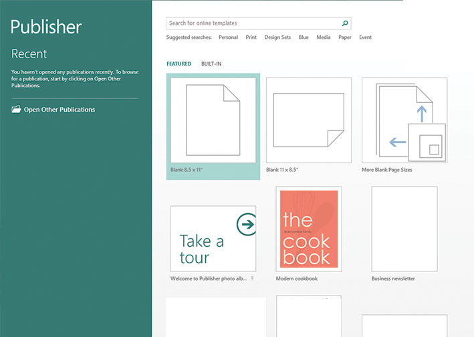Click the Recent heading
This screenshot has height=337, width=474.
(x=29, y=53)
